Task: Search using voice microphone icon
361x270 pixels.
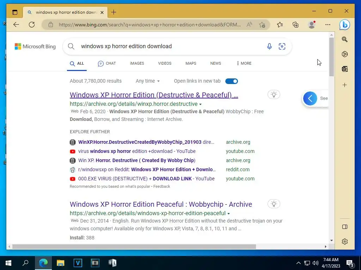Action: click(269, 46)
